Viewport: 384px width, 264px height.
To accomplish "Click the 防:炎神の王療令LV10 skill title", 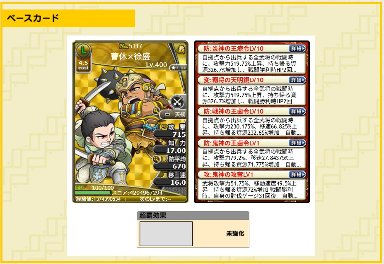I will point(233,49).
